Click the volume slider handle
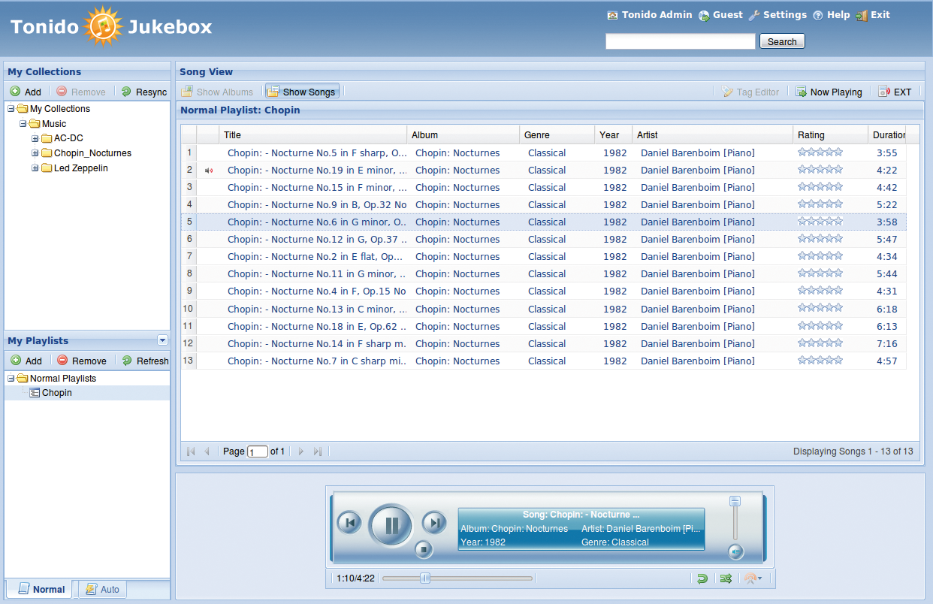Viewport: 933px width, 604px height. [x=735, y=501]
